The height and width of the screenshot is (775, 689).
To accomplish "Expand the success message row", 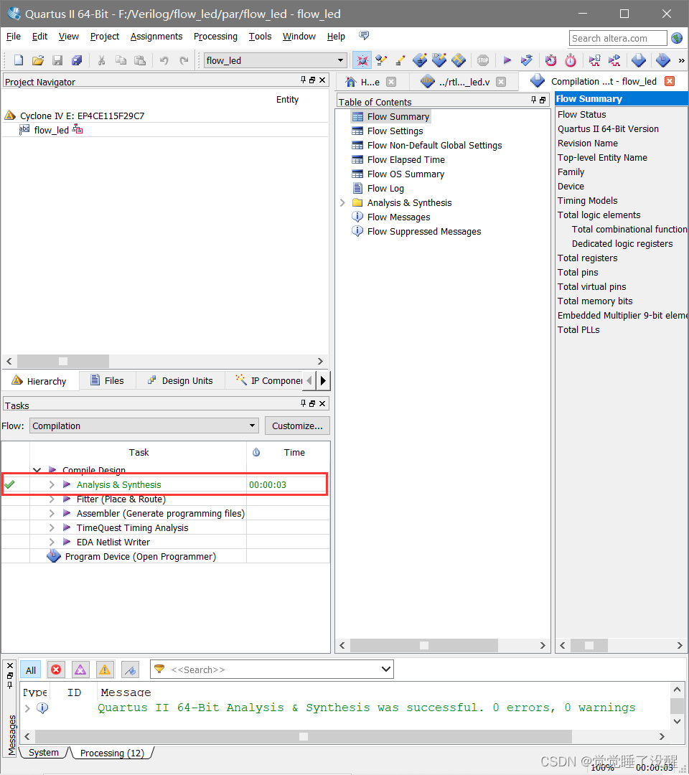I will 27,708.
